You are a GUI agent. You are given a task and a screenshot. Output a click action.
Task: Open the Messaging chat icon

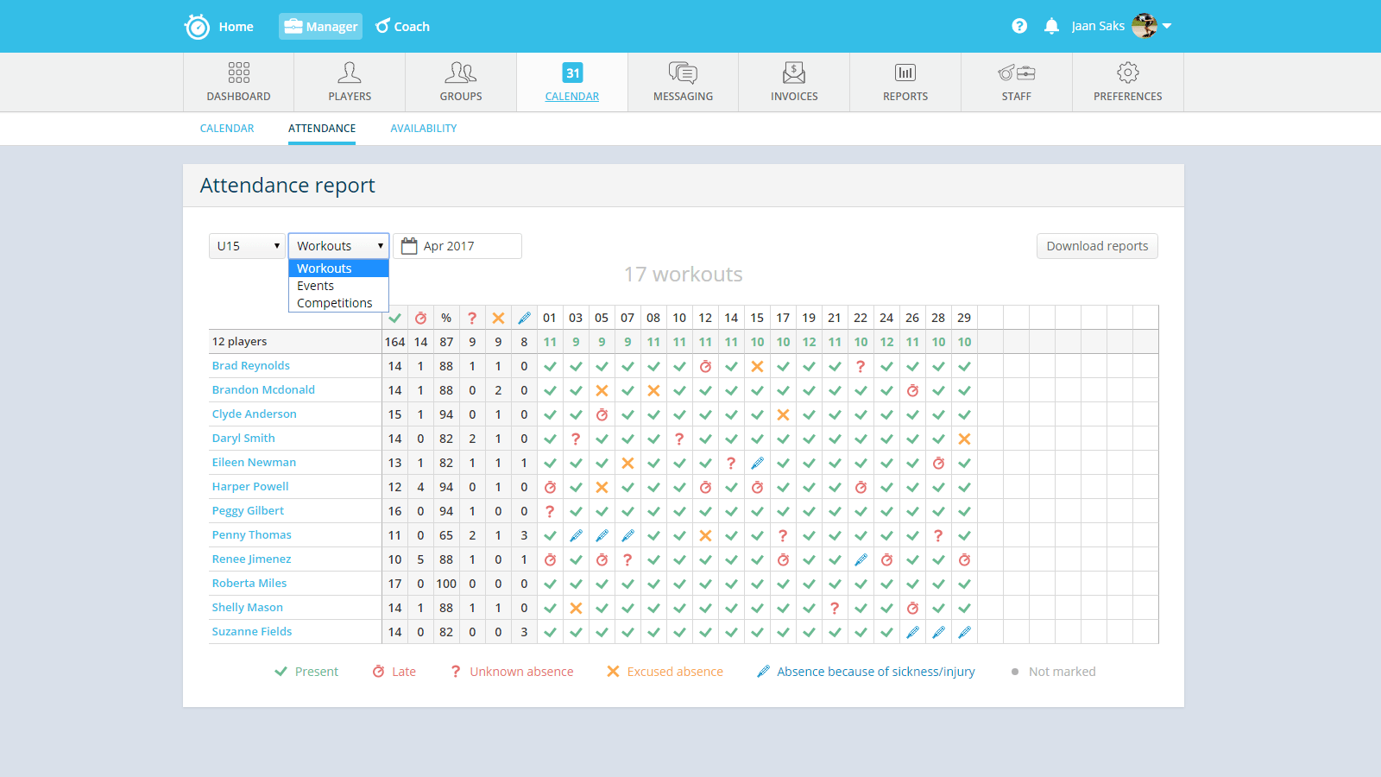click(683, 73)
